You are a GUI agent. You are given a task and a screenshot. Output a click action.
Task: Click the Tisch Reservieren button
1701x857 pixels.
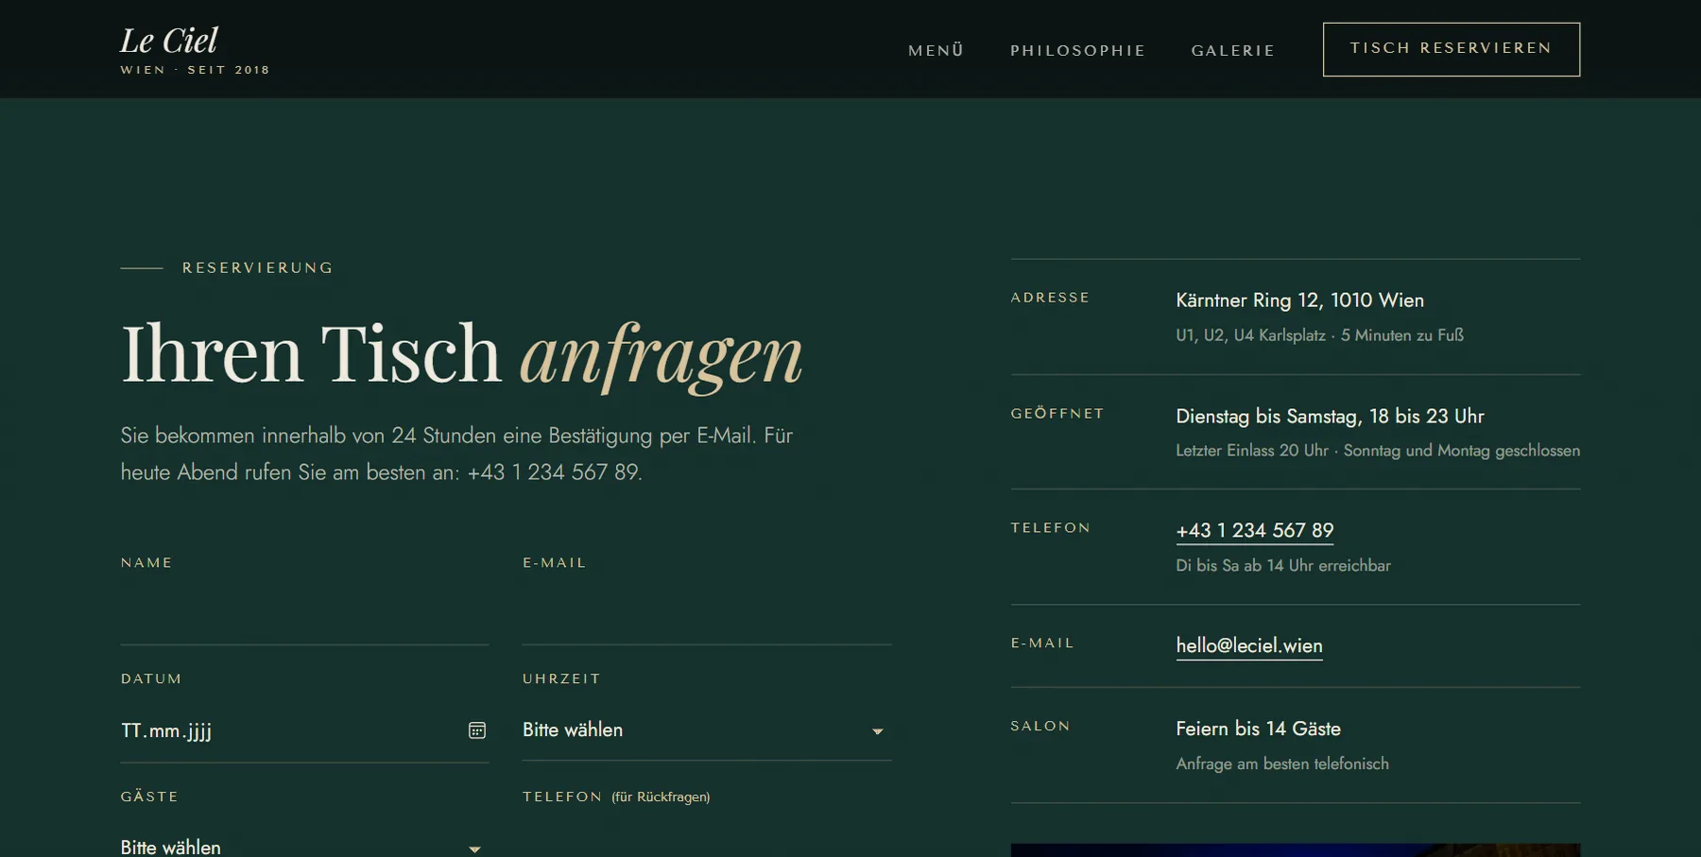click(x=1452, y=49)
